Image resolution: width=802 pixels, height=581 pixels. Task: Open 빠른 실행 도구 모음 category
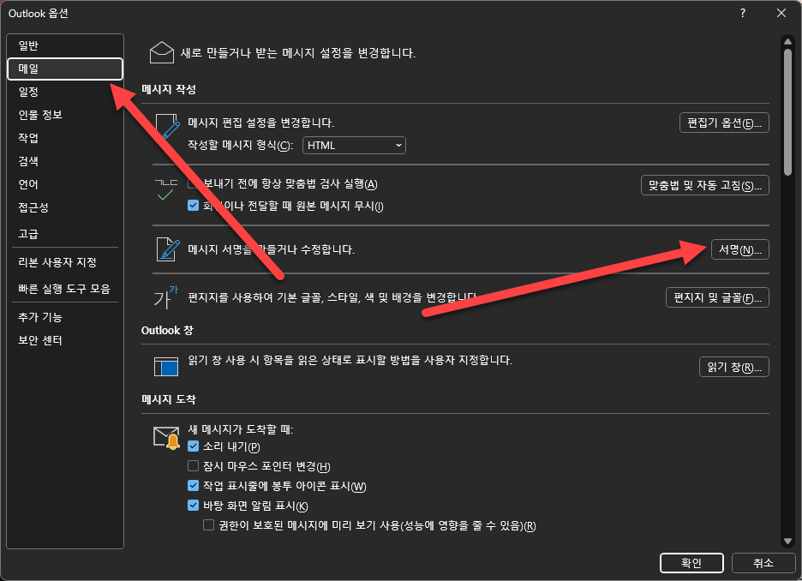pos(65,289)
